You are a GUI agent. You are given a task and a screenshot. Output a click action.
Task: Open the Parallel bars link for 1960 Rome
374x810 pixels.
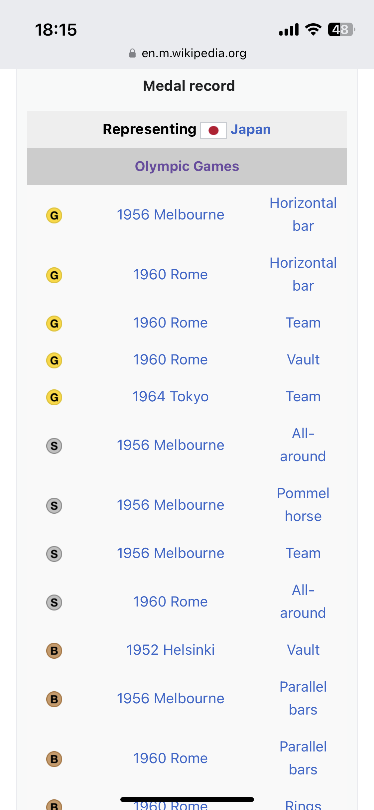303,758
